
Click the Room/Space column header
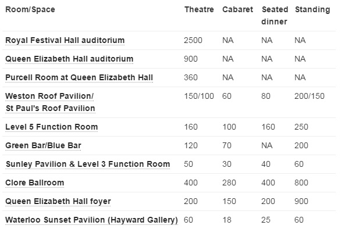click(30, 10)
